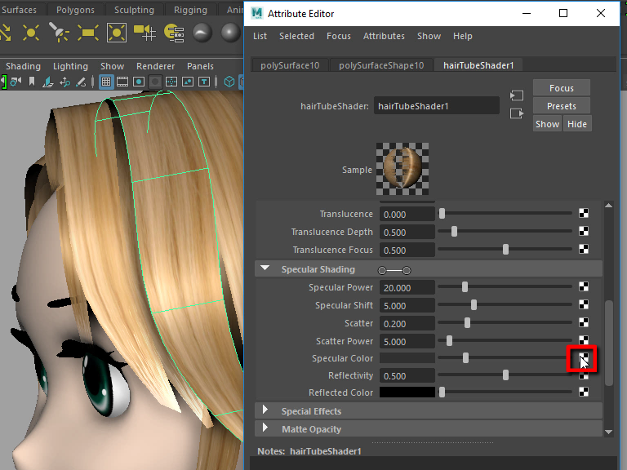Open camera attributes from panel toolbar
The width and height of the screenshot is (627, 470).
(16, 82)
